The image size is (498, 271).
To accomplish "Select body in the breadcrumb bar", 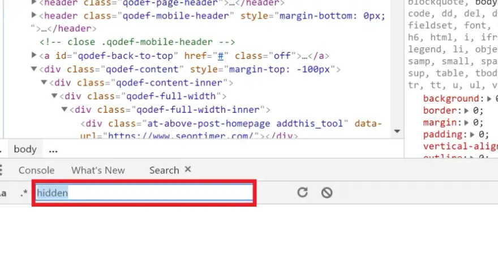I will [x=25, y=149].
